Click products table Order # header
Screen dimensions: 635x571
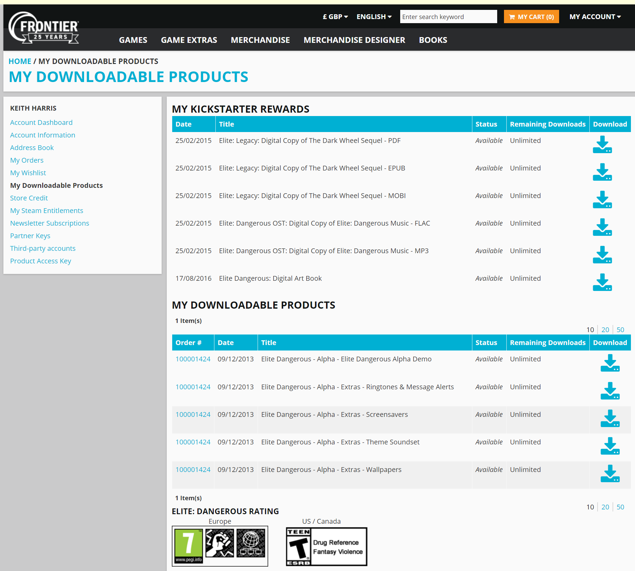[193, 343]
